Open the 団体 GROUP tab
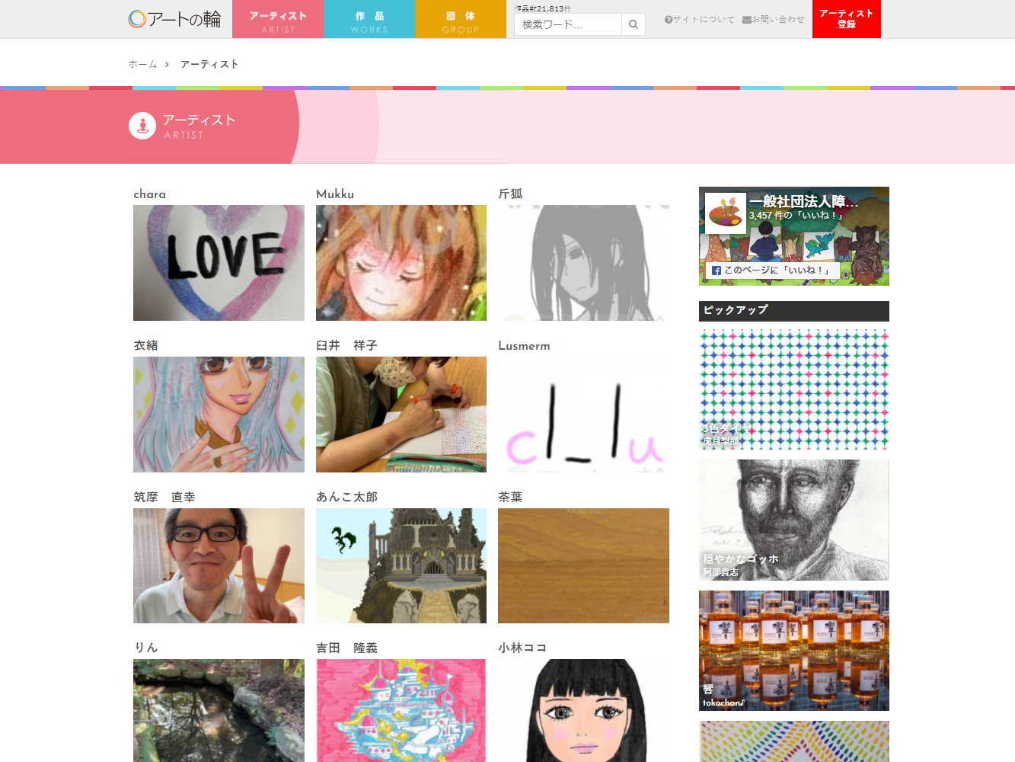Viewport: 1015px width, 762px height. coord(461,19)
